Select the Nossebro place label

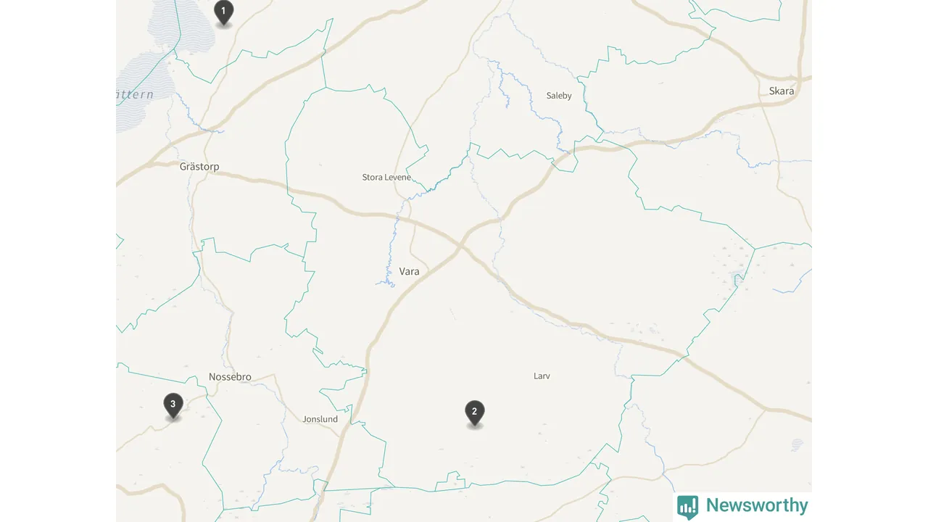click(x=230, y=377)
